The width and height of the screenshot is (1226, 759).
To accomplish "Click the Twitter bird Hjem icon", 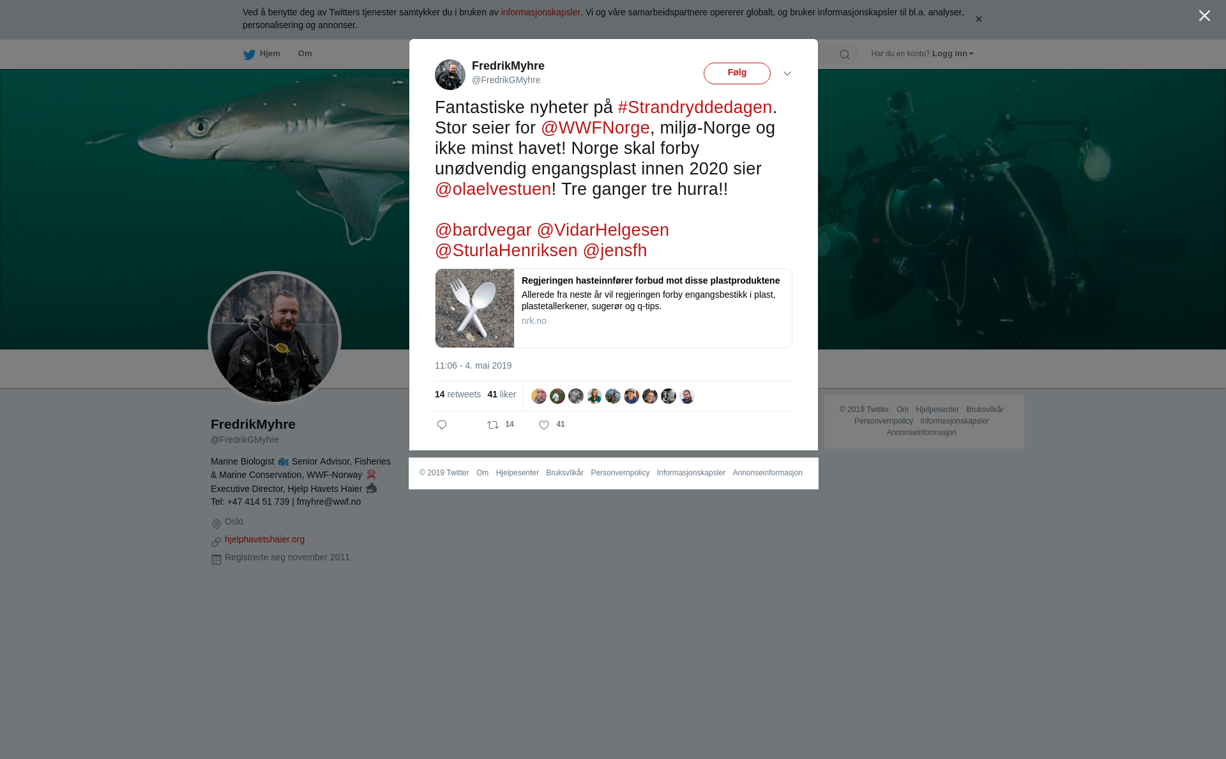I will click(249, 54).
